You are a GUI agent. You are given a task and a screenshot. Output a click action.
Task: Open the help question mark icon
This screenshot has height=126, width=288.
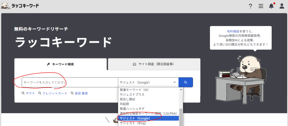coord(250,6)
